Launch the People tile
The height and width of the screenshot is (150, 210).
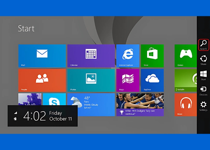click(x=42, y=80)
